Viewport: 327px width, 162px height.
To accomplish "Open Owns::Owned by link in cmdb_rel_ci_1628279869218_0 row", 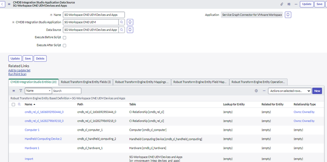I will pos(304,121).
